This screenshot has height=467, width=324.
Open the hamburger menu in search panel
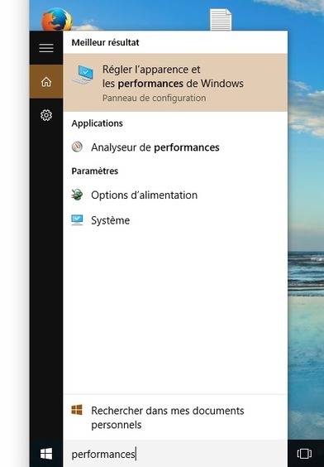(46, 48)
